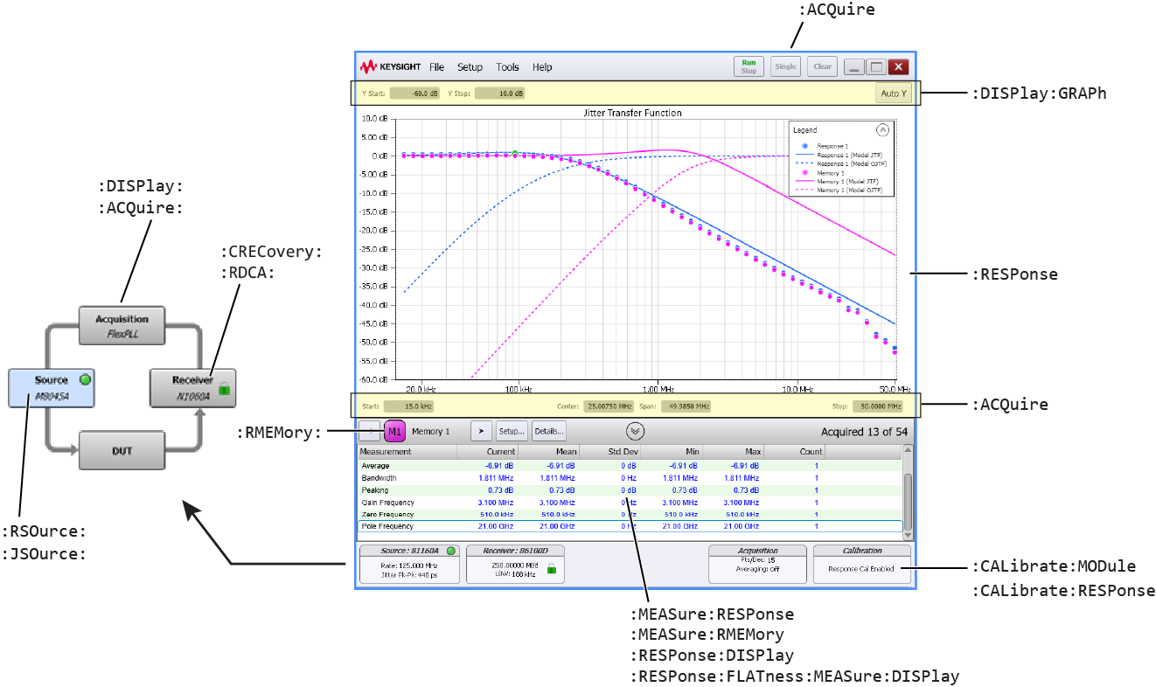Click the Std Dev column header

pyautogui.click(x=609, y=452)
